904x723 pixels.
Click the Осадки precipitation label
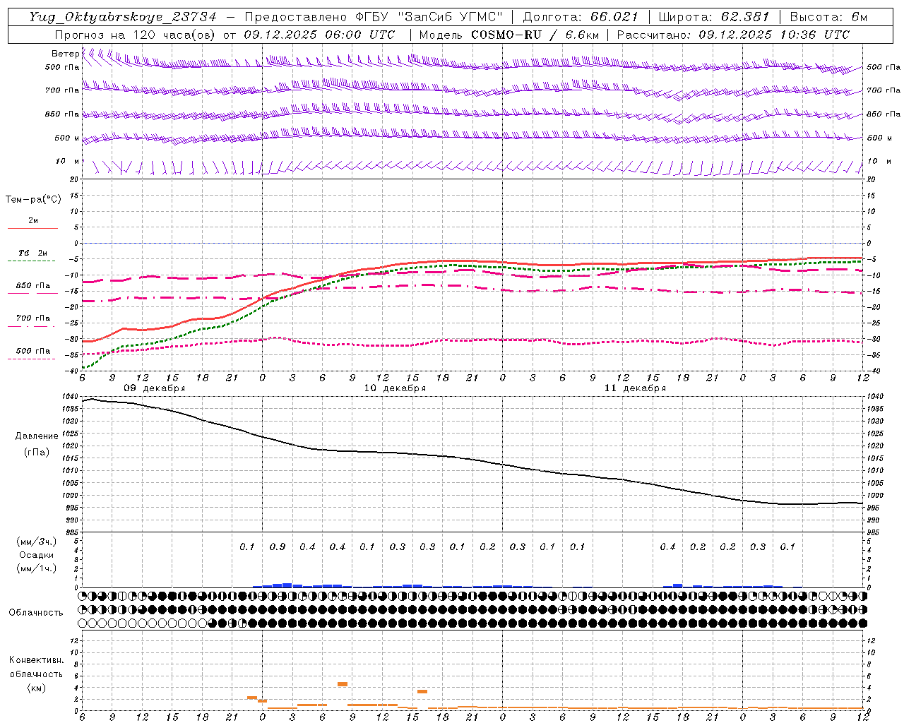[x=36, y=555]
